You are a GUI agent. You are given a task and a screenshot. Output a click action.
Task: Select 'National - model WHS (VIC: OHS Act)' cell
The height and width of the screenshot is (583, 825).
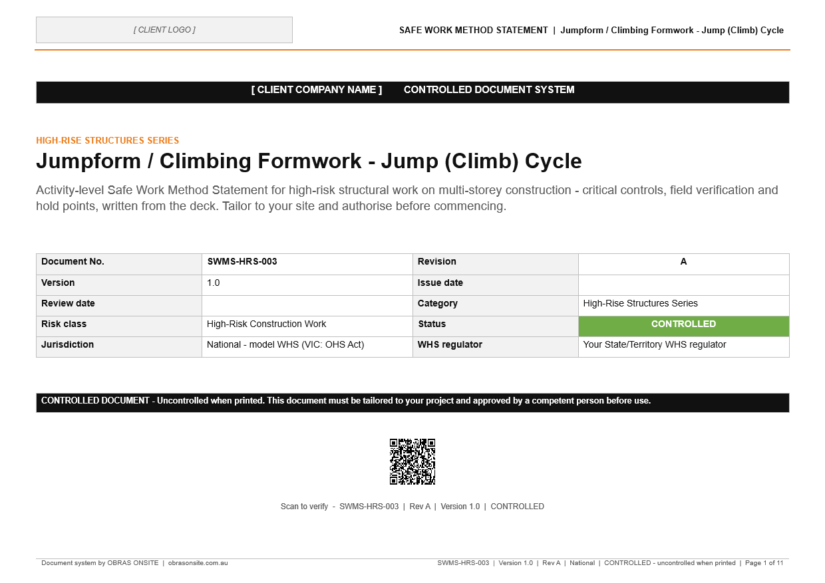pos(307,347)
